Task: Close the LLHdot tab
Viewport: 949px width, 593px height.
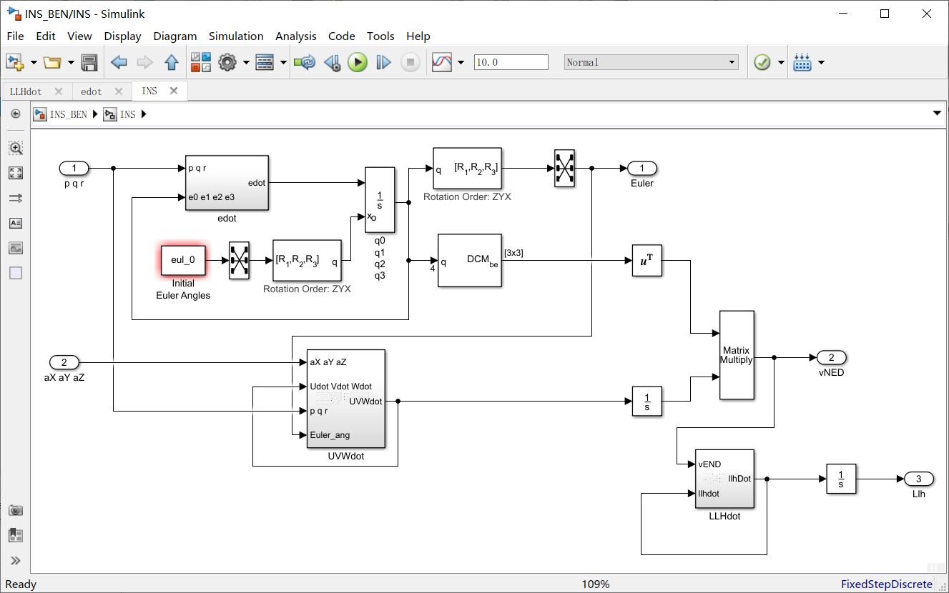Action: pos(59,91)
